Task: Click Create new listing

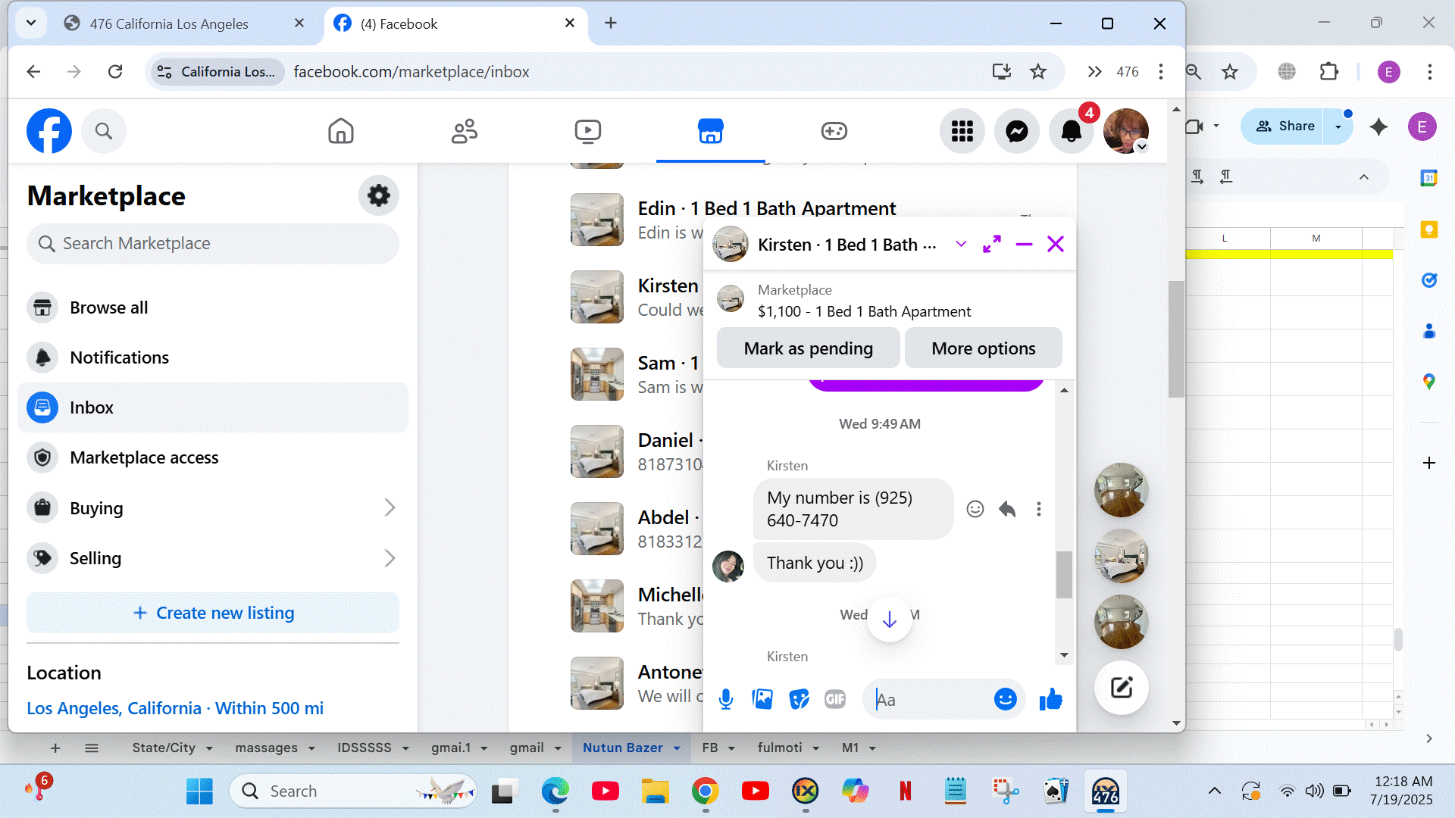Action: [213, 613]
